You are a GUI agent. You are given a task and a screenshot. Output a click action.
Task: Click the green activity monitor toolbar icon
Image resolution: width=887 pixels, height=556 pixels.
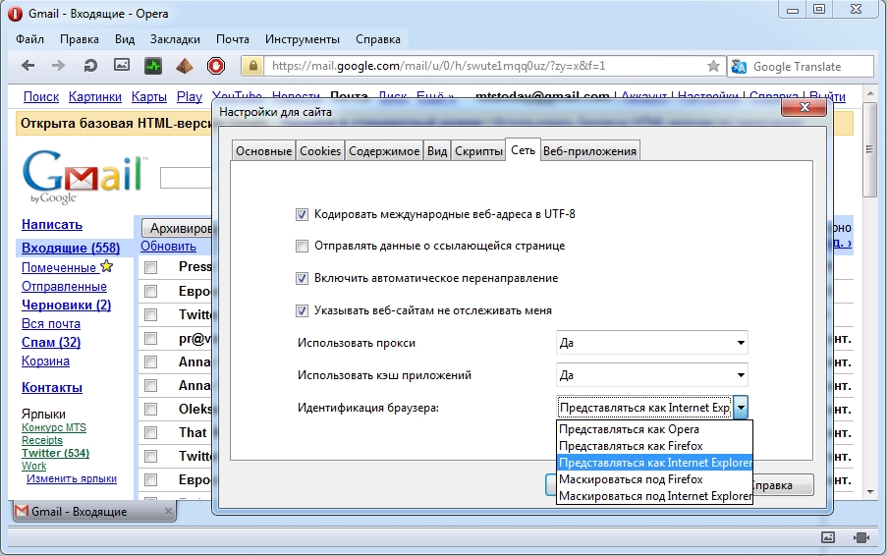(x=153, y=67)
